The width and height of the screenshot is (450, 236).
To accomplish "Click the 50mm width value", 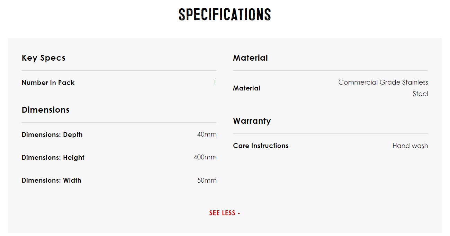I will tap(207, 180).
